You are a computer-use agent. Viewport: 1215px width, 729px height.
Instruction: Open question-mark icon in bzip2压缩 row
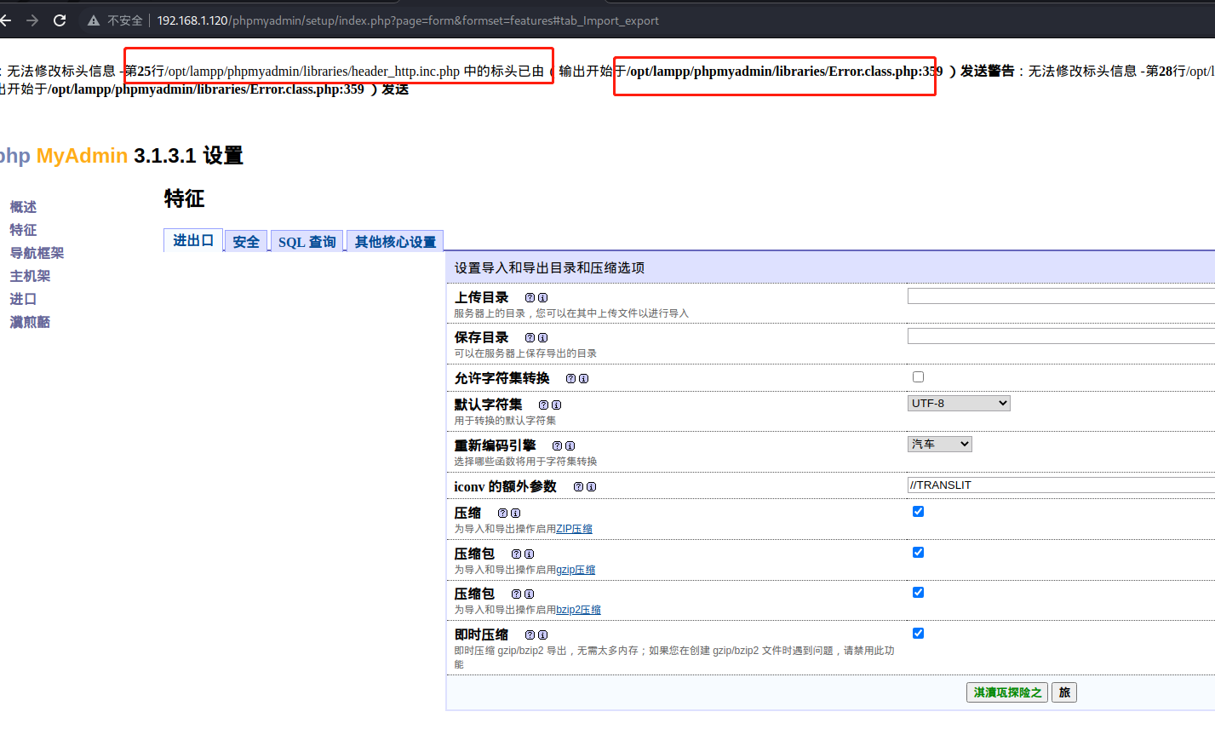point(516,594)
